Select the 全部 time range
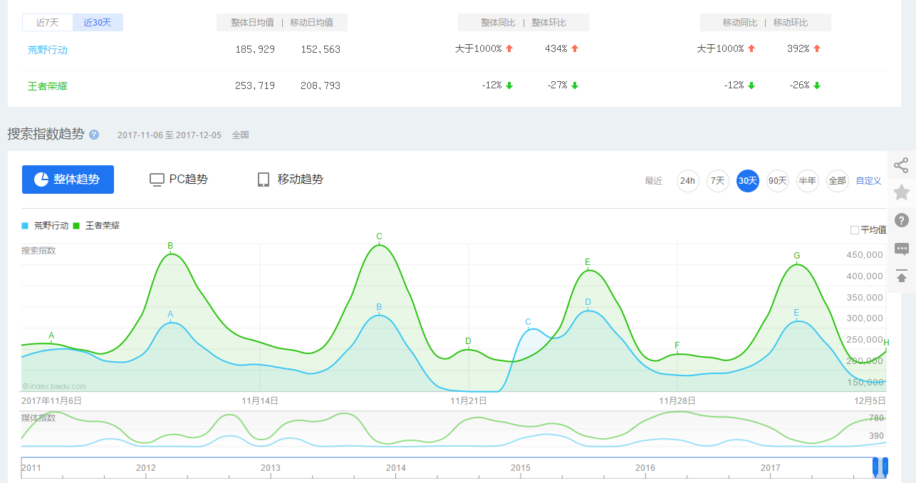916x483 pixels. (x=838, y=181)
